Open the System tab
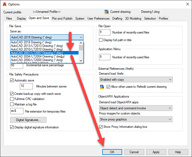This screenshot has height=157, width=192. pos(80,19)
